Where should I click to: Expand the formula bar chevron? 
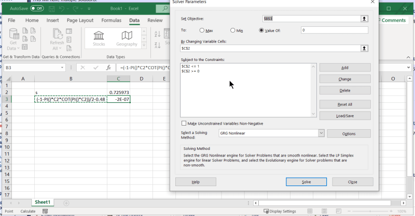click(408, 68)
